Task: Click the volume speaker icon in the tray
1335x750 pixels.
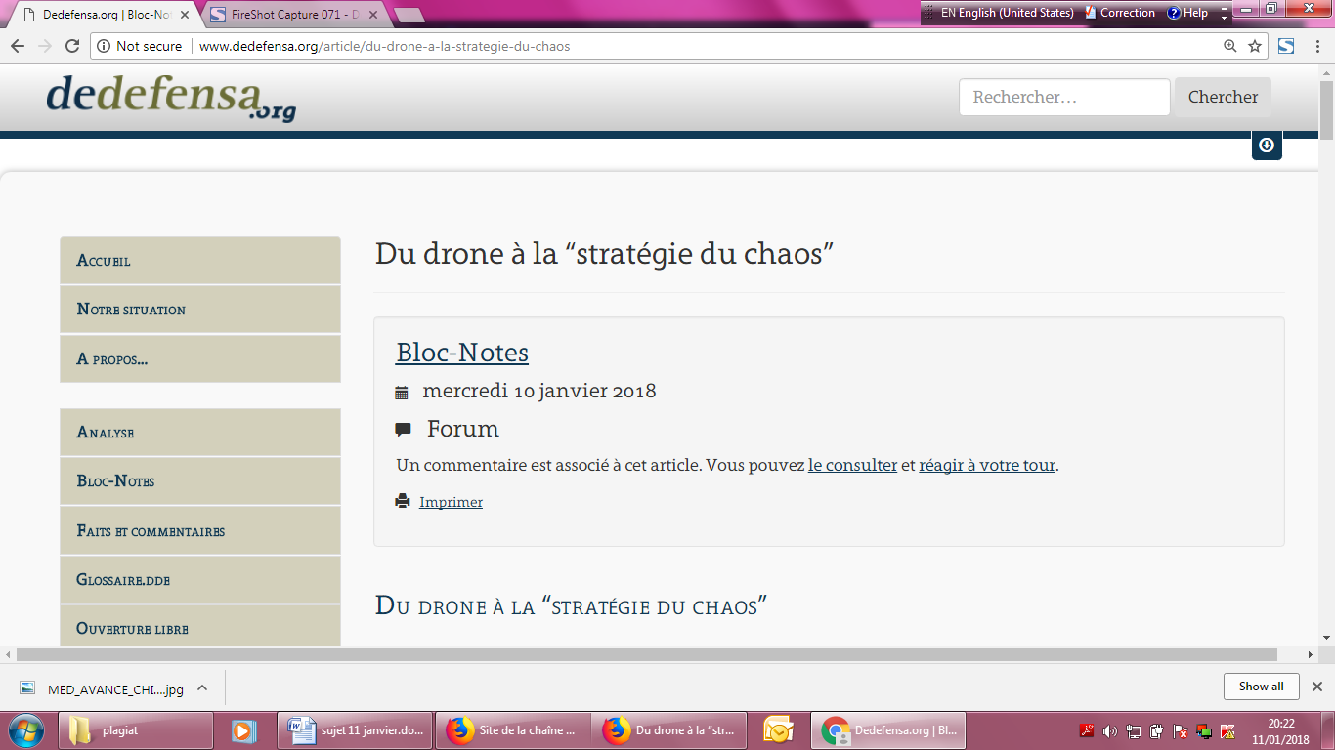Action: (1110, 729)
